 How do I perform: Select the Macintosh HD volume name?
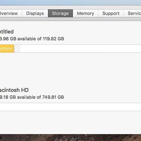coord(14,90)
